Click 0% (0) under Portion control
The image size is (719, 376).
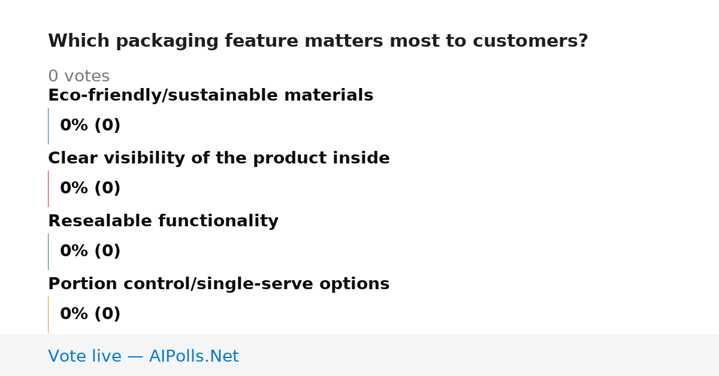pos(90,314)
